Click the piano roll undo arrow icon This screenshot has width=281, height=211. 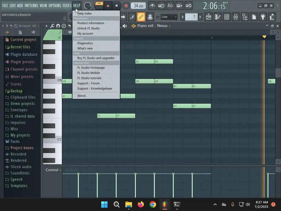pyautogui.click(x=69, y=26)
